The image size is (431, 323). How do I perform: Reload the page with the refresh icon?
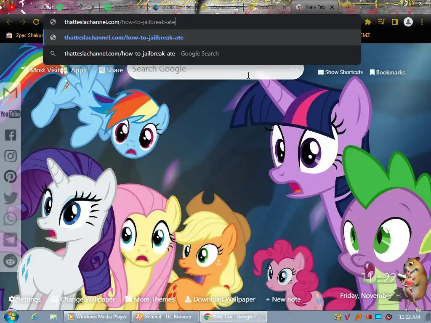pos(36,22)
